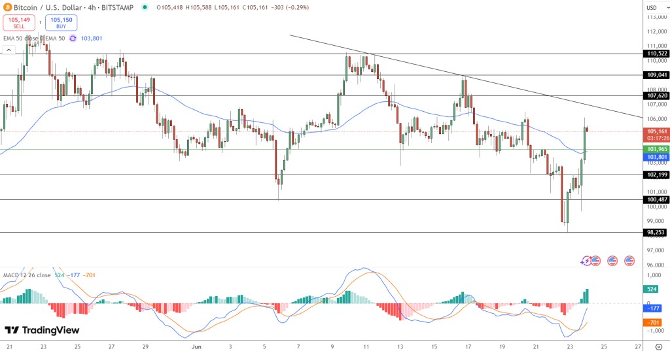Click the 13 date on time axis
This screenshot has height=351, width=670.
point(400,346)
